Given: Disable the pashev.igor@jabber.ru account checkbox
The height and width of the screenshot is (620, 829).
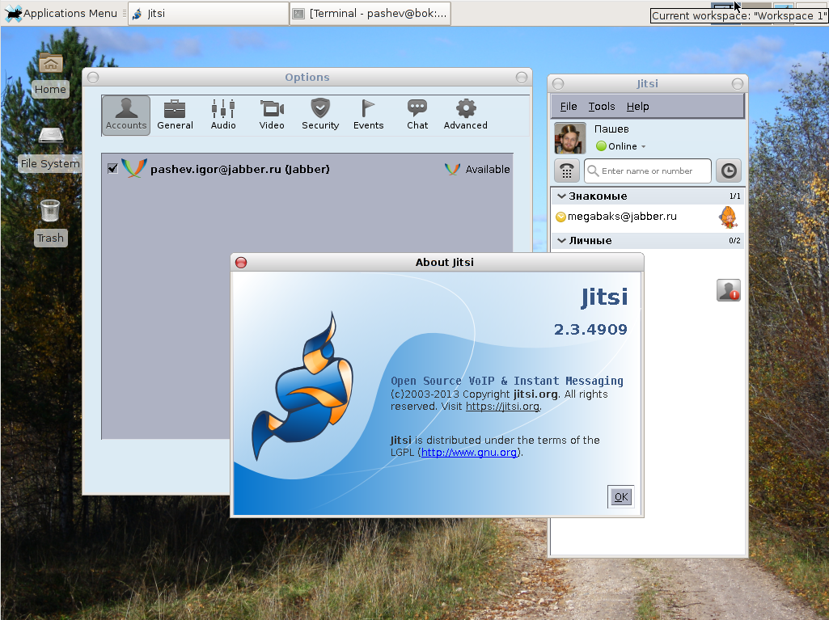Looking at the screenshot, I should click(x=112, y=169).
